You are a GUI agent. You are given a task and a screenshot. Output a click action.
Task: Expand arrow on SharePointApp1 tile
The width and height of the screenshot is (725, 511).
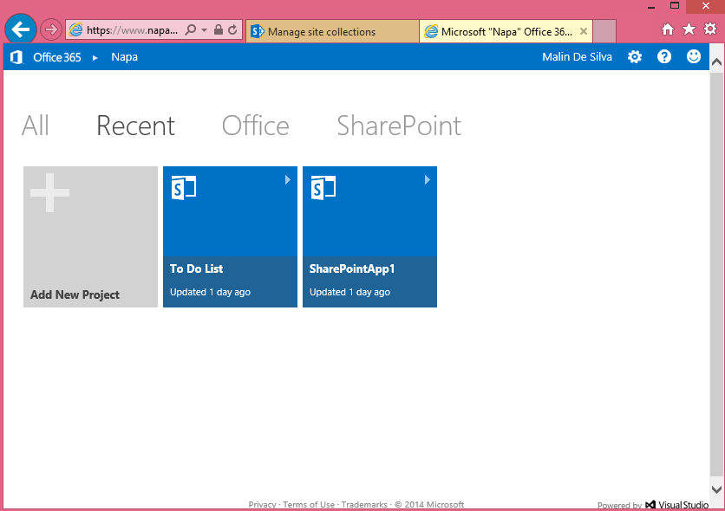[428, 179]
